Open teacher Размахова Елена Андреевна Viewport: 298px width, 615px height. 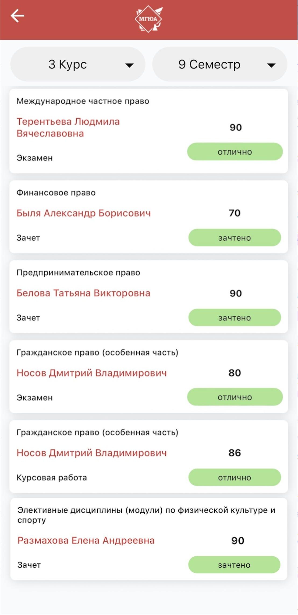(x=86, y=540)
